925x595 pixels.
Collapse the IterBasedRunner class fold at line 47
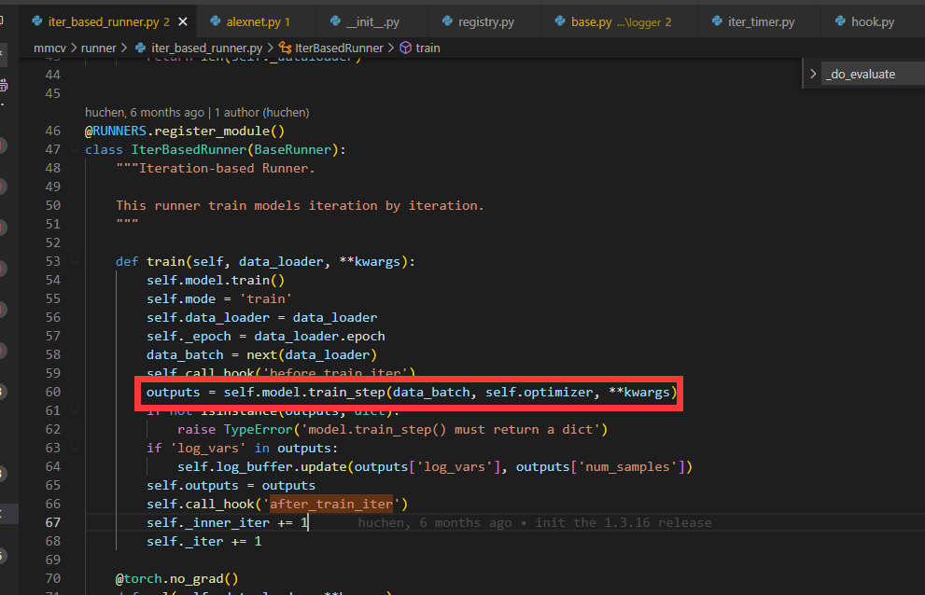pyautogui.click(x=75, y=149)
